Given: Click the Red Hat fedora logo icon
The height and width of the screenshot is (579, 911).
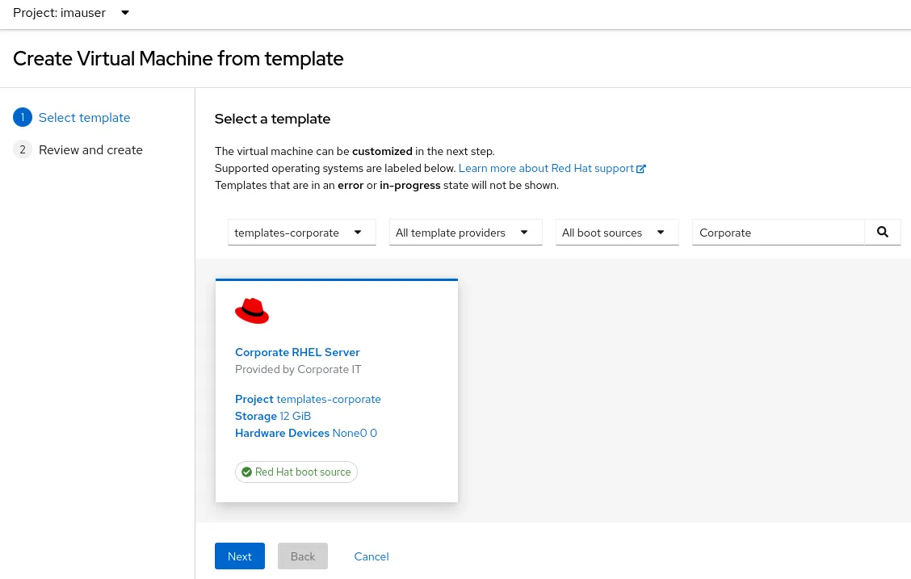Looking at the screenshot, I should [252, 311].
